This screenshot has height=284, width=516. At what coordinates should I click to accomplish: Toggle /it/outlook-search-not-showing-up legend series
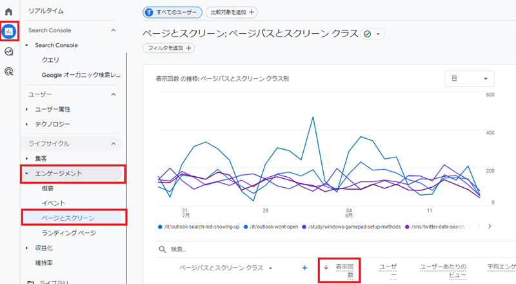tap(199, 227)
